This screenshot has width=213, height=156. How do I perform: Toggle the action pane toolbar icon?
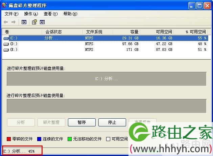click(42, 22)
